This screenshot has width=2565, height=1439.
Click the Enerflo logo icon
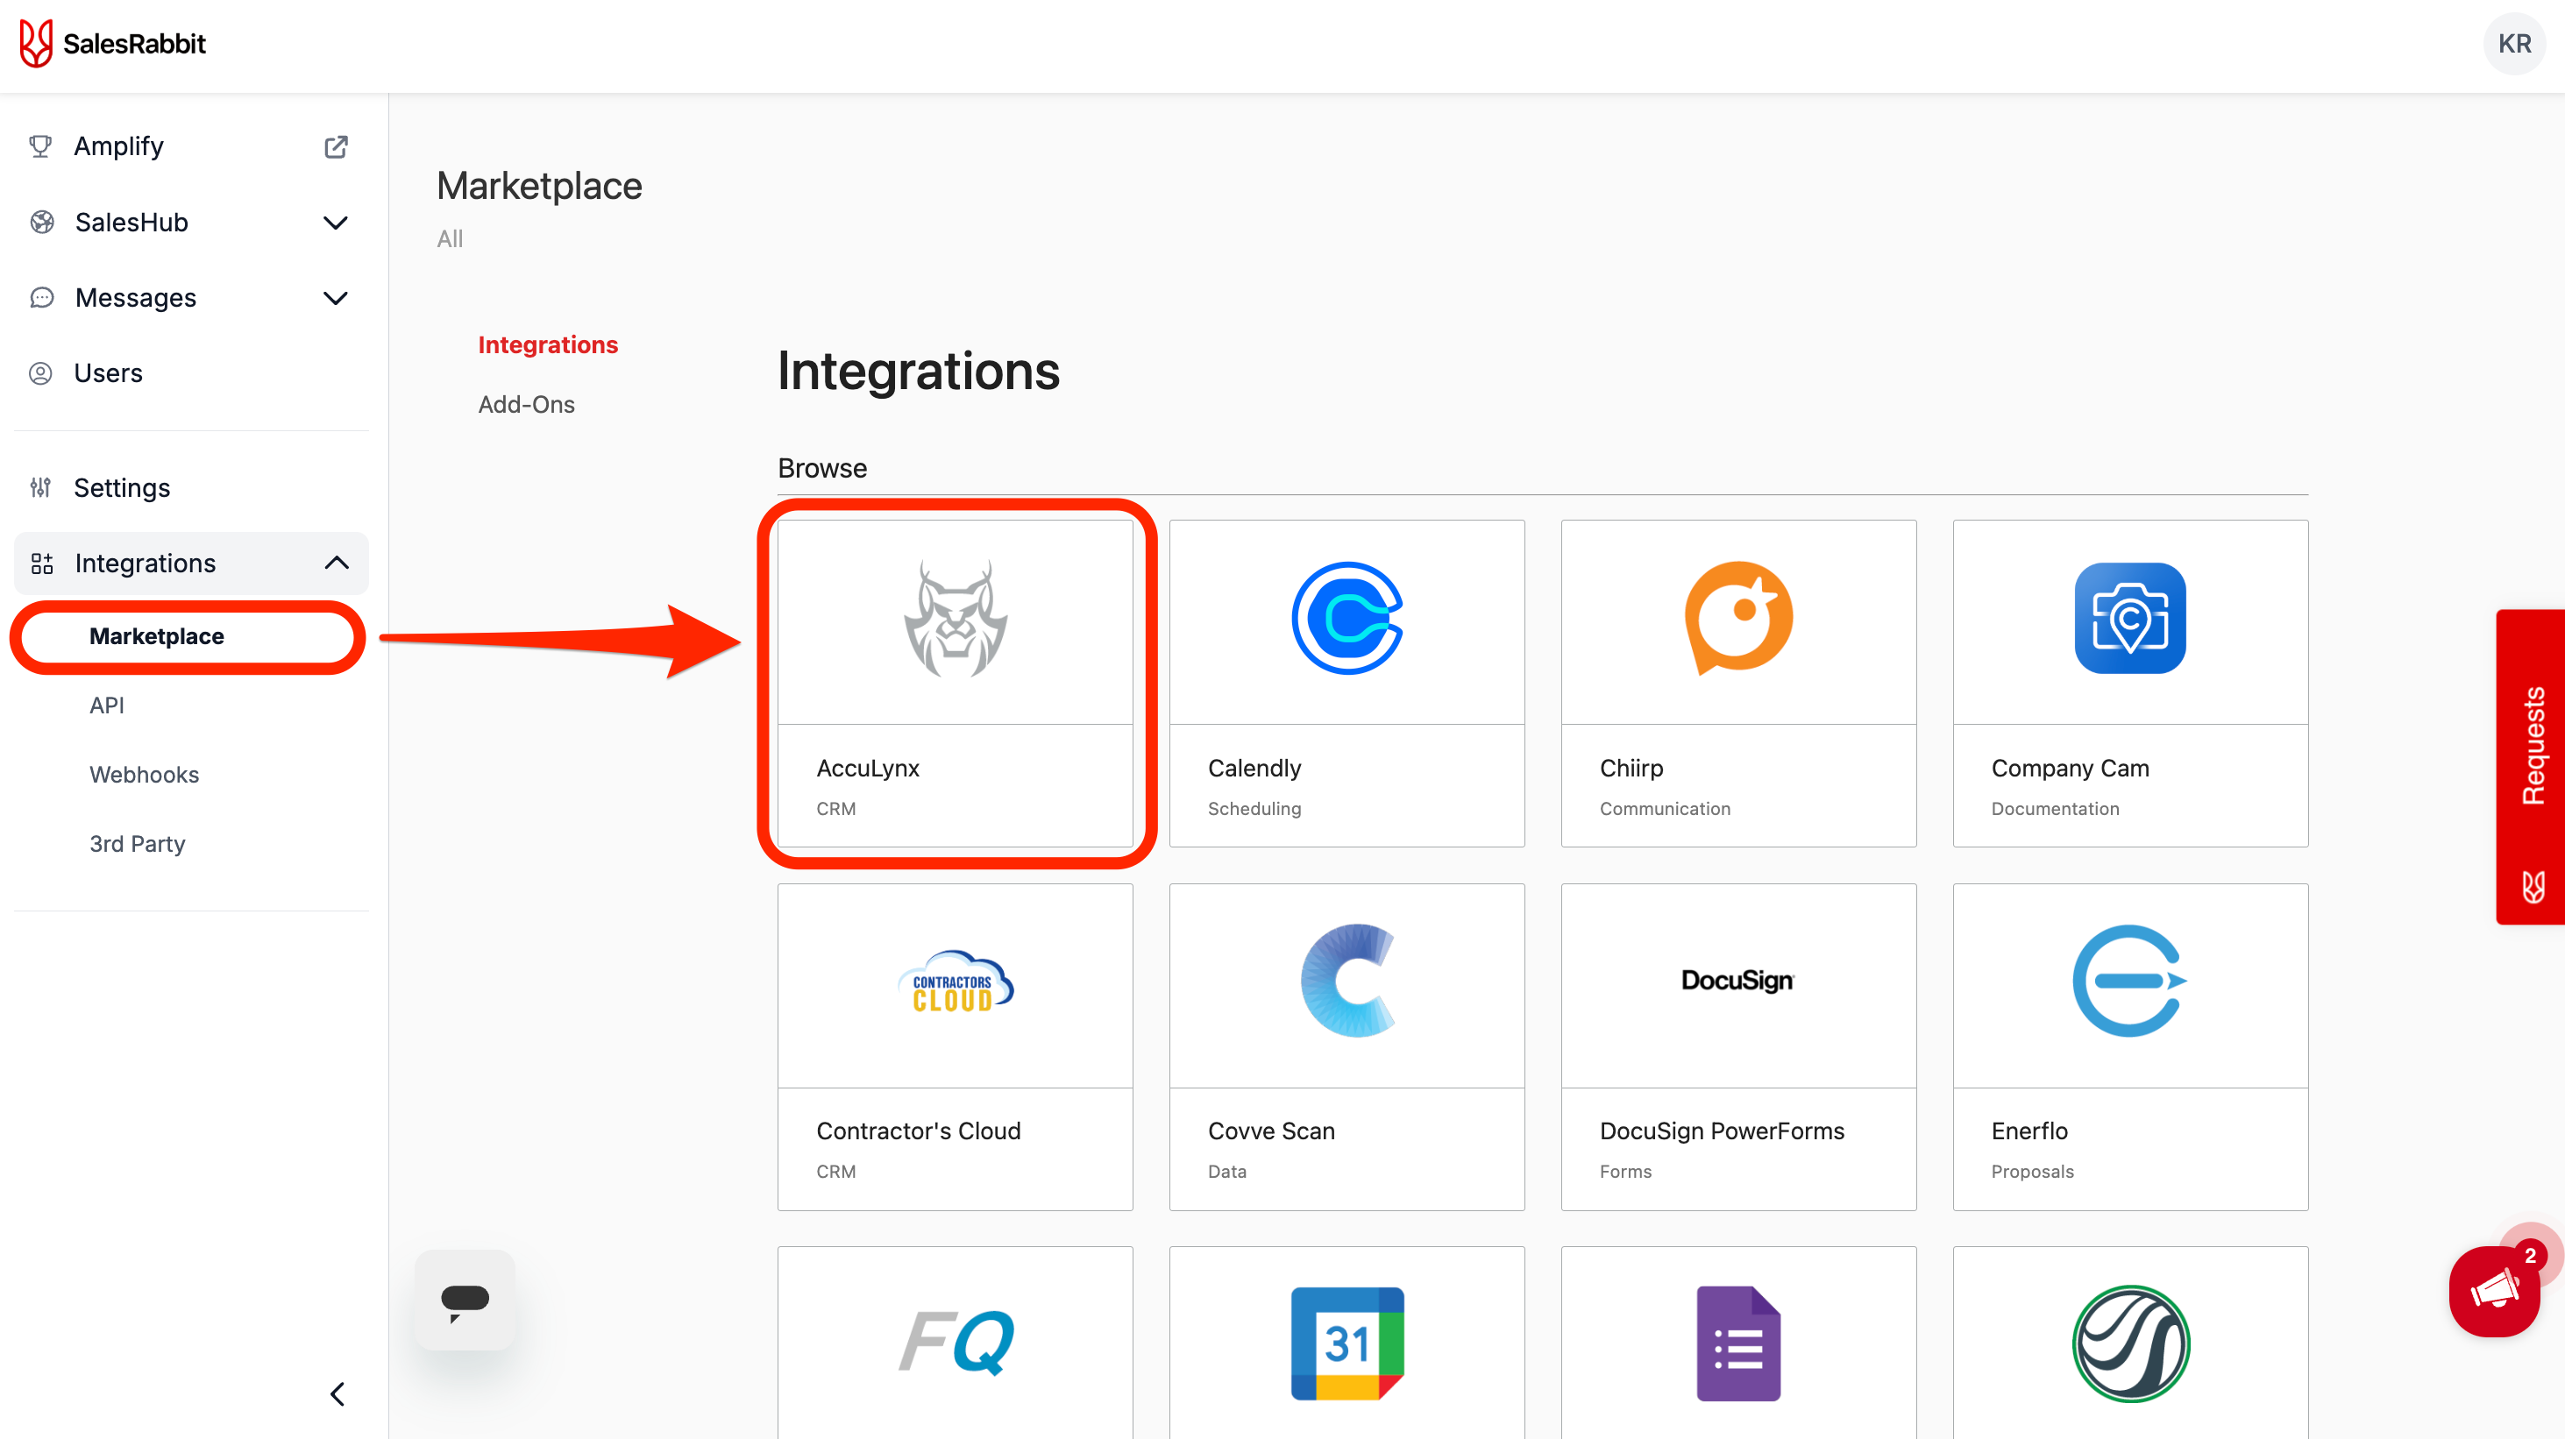pyautogui.click(x=2128, y=982)
